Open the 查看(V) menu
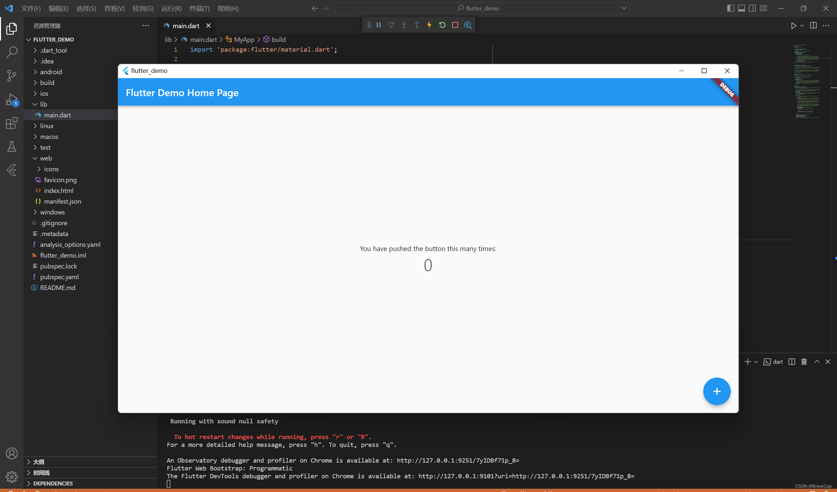 [x=114, y=8]
